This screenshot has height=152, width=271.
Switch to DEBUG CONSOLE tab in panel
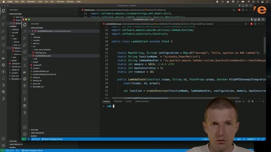click(142, 101)
